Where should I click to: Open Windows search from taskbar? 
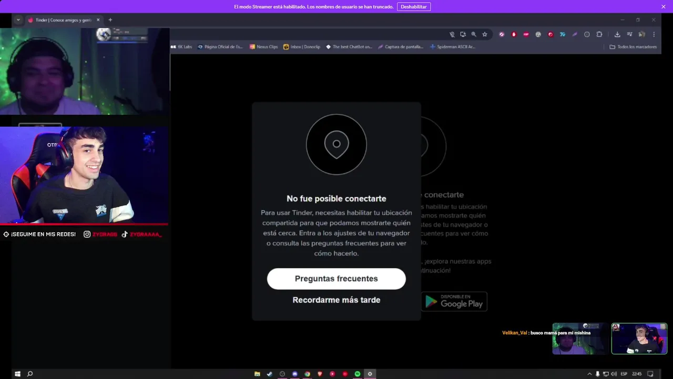30,374
